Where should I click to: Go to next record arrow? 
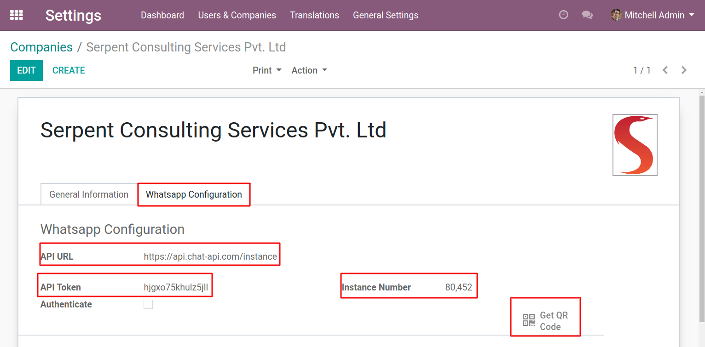pyautogui.click(x=684, y=70)
